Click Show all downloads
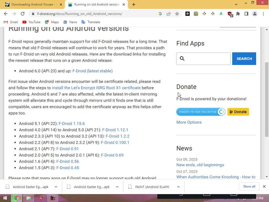This screenshot has width=269, height=202. (249, 186)
